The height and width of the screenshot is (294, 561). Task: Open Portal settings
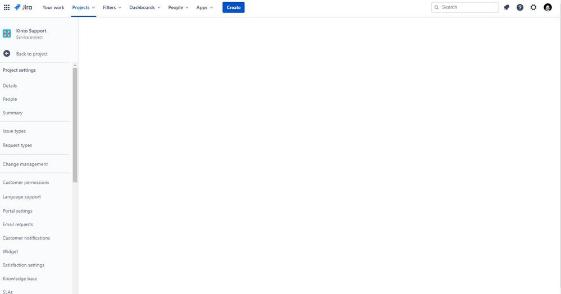(17, 211)
